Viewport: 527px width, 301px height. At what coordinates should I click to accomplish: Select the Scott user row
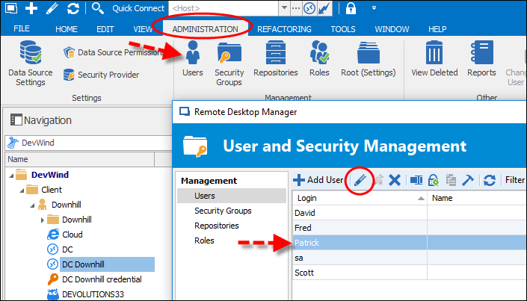click(410, 273)
